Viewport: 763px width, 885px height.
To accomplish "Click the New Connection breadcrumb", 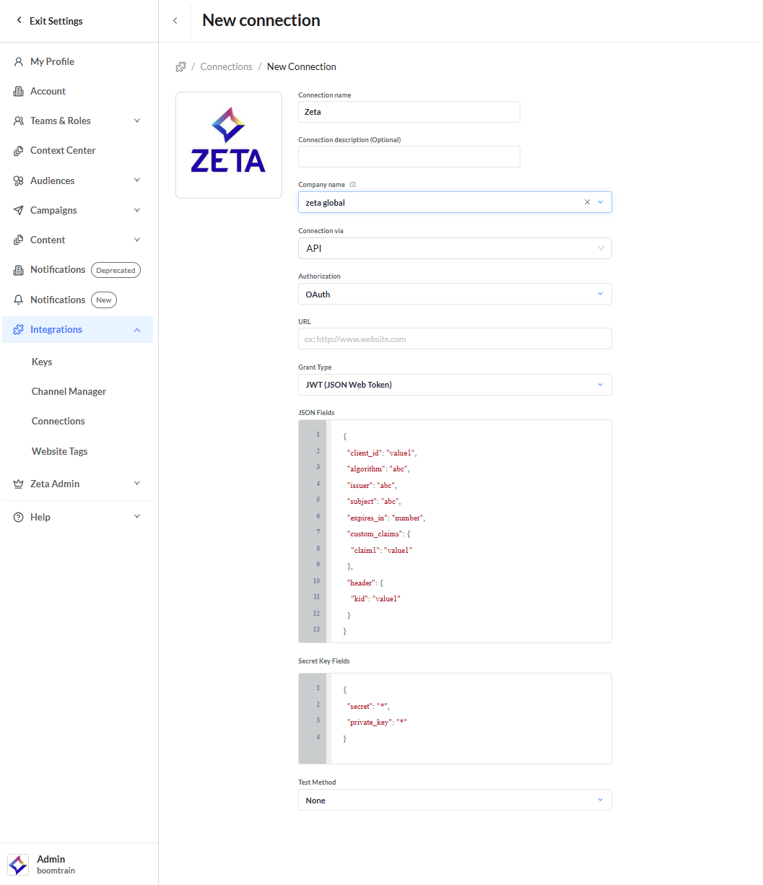I will click(302, 66).
